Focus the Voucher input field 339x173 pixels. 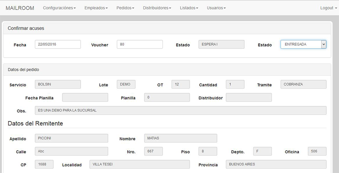point(139,45)
